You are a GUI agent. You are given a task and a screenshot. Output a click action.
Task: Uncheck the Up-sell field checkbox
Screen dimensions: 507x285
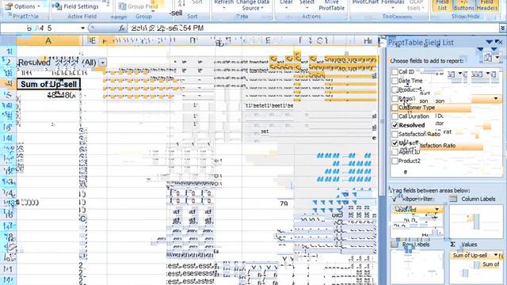click(395, 142)
